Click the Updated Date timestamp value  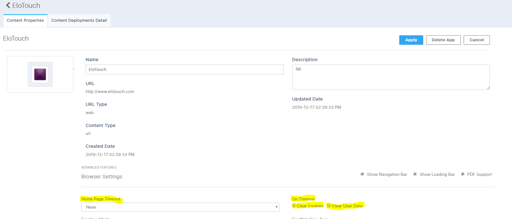tap(316, 107)
